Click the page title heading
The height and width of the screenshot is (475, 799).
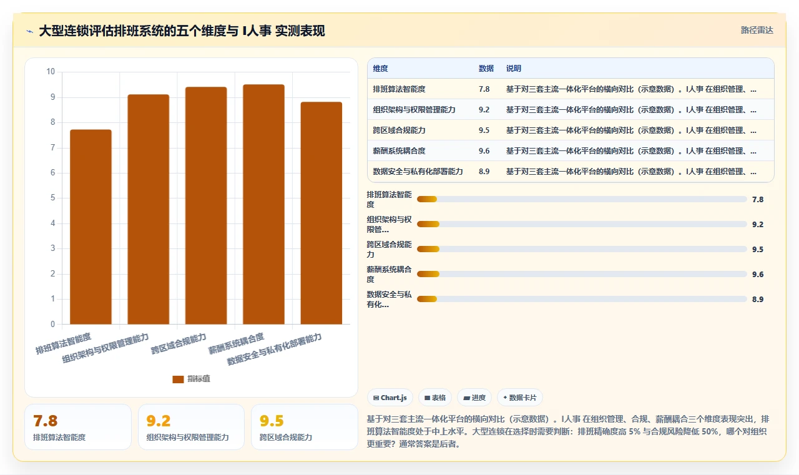tap(182, 31)
